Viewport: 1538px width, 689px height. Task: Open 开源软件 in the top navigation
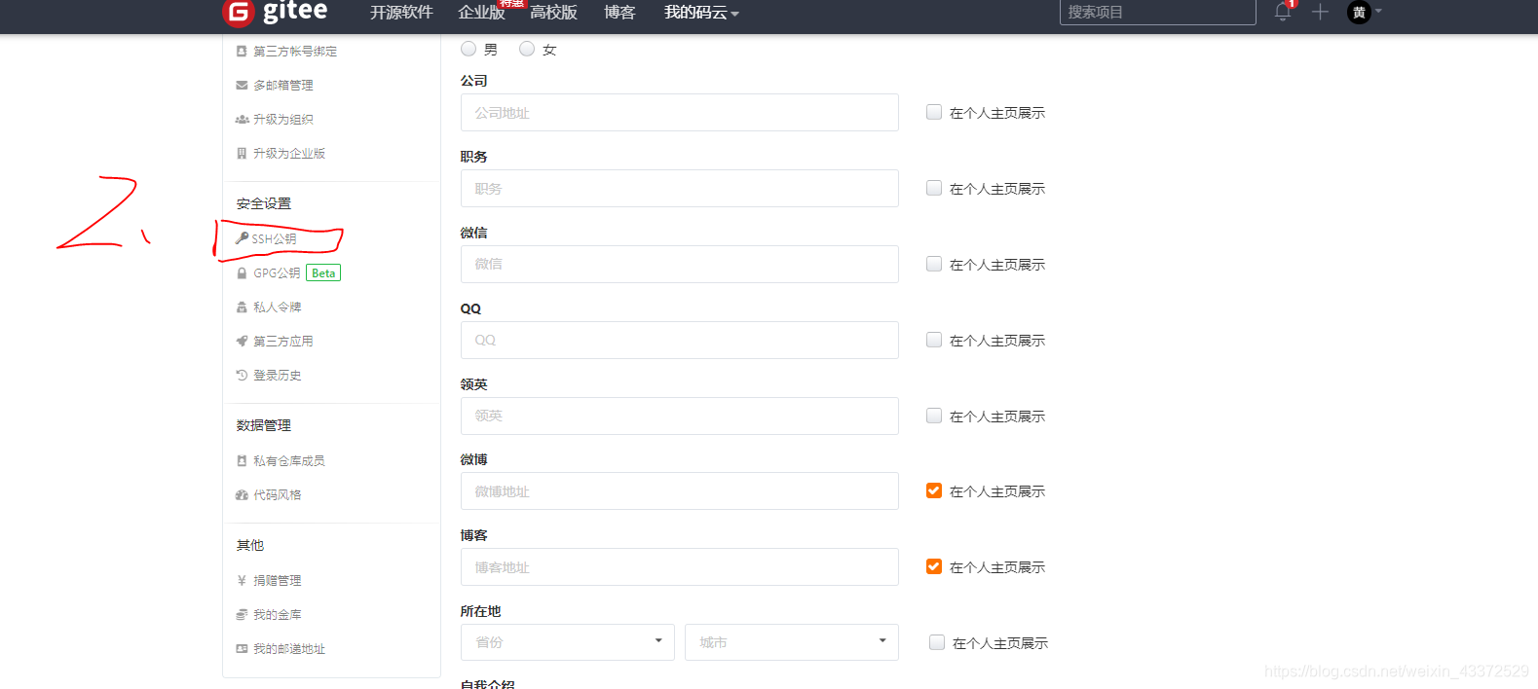click(x=401, y=13)
